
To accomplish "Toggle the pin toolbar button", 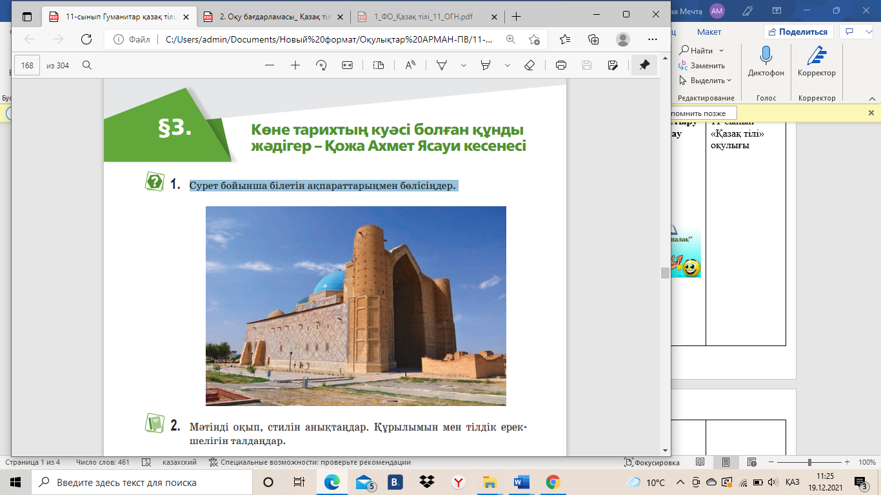I will [644, 65].
